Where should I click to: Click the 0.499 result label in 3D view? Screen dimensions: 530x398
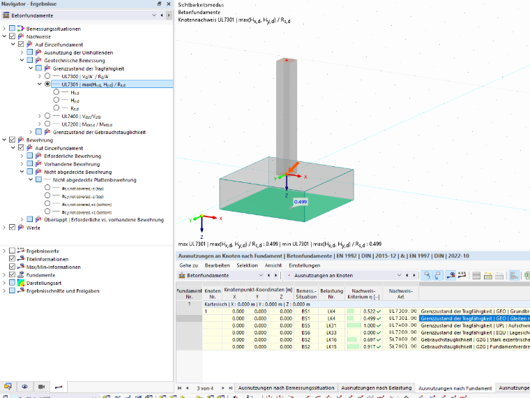point(300,202)
